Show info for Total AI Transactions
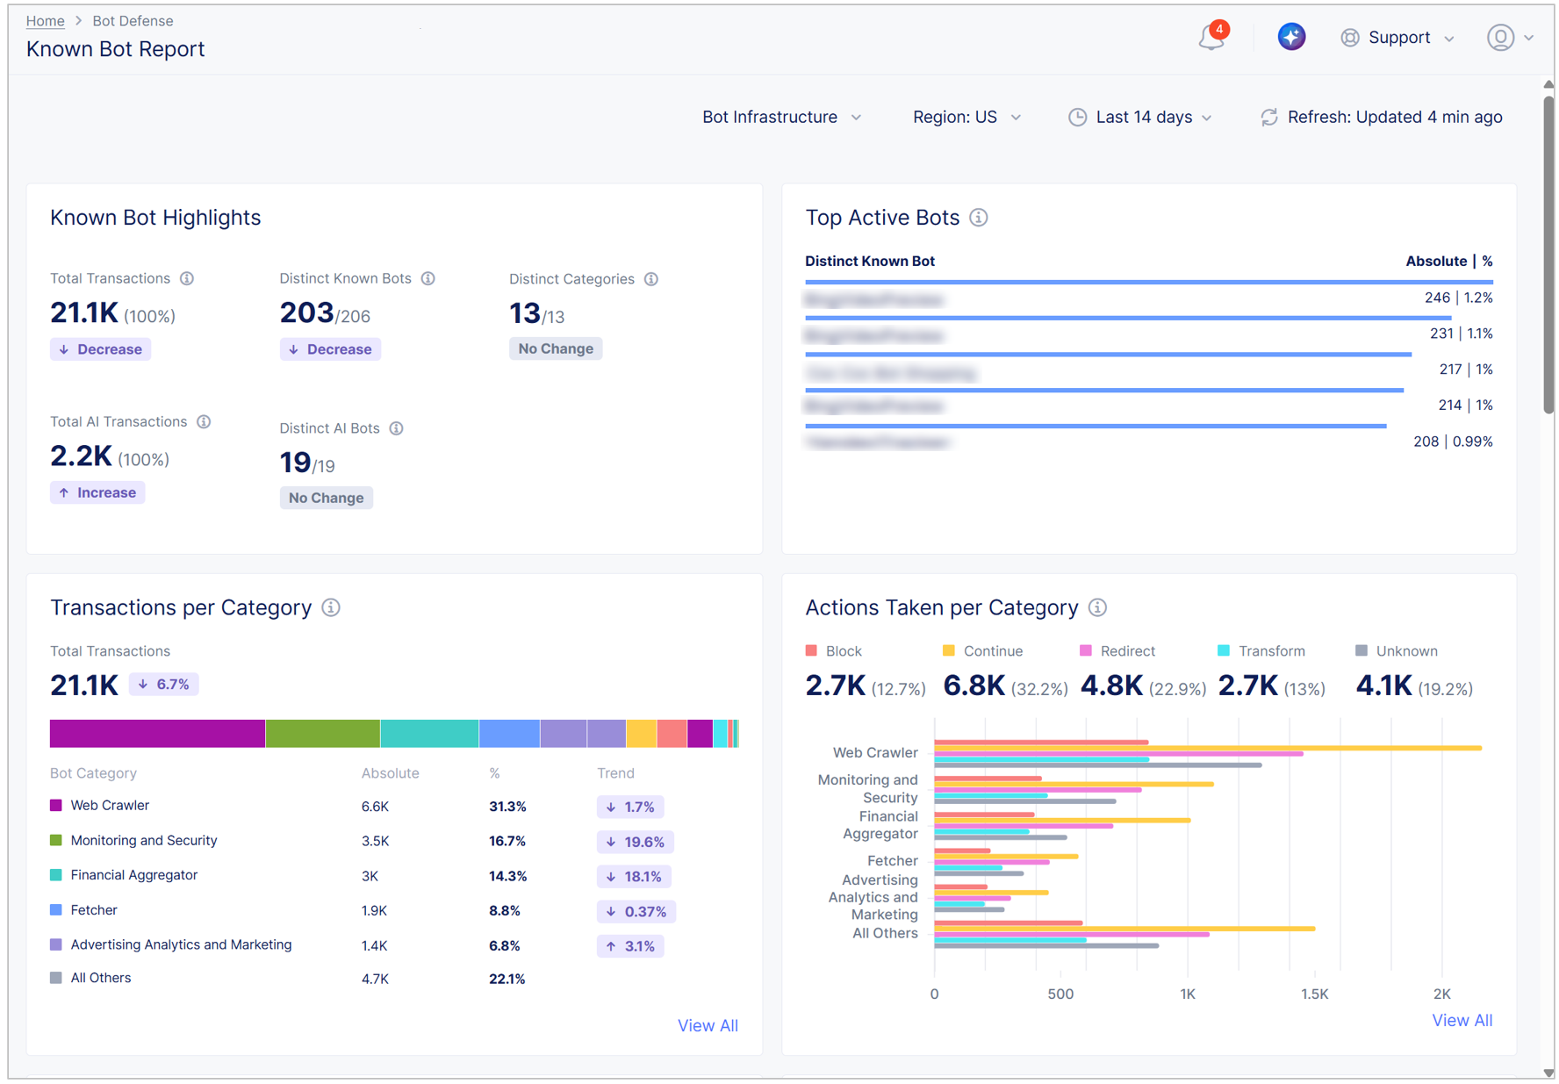This screenshot has height=1084, width=1559. (x=204, y=421)
